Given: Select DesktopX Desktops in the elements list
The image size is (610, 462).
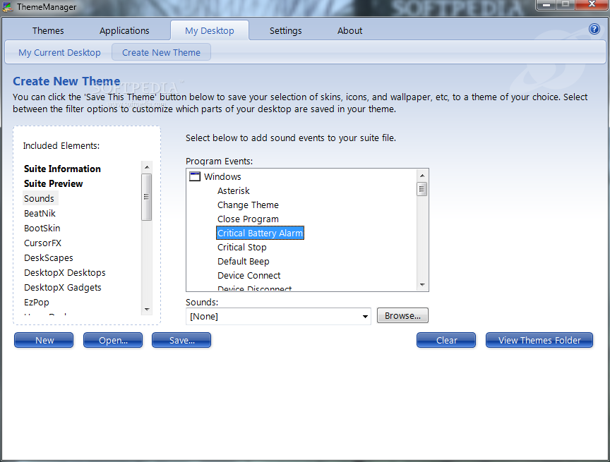Looking at the screenshot, I should click(x=64, y=272).
